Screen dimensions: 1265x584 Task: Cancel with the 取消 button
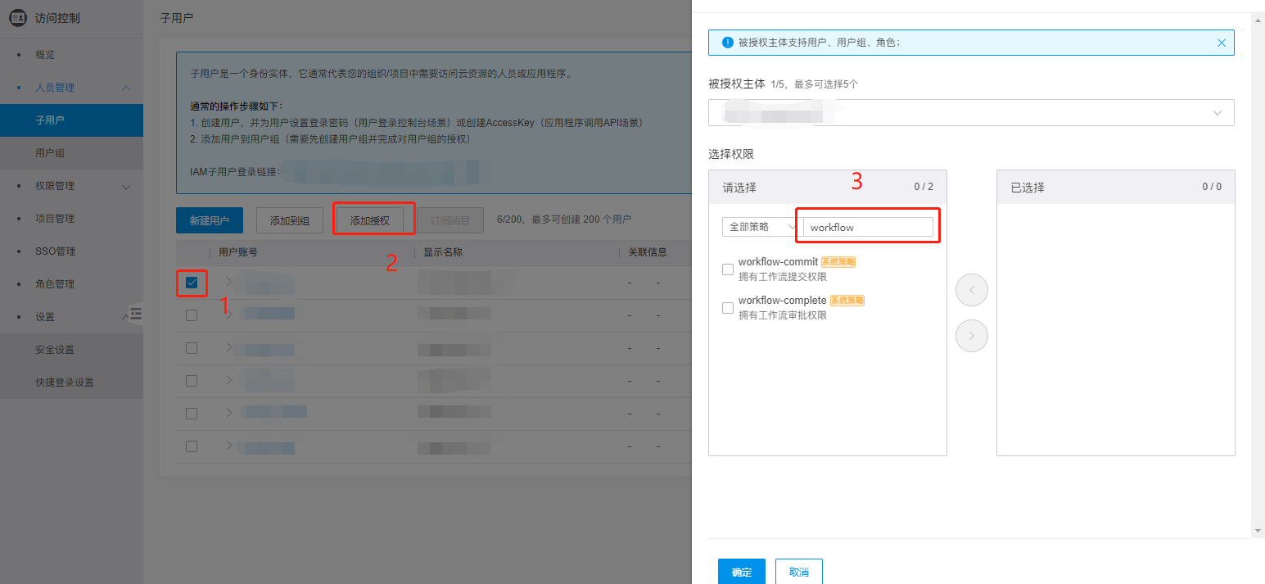click(x=799, y=572)
